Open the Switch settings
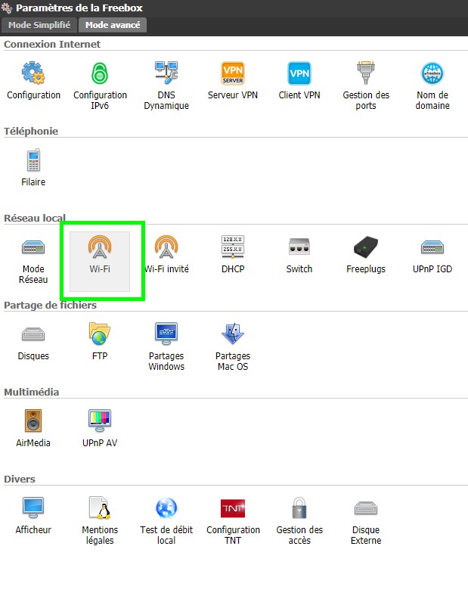This screenshot has width=468, height=602. tap(299, 255)
